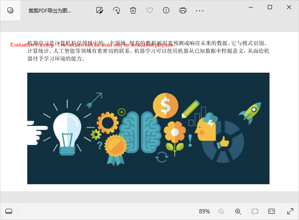Zoom out with the minus magnifier
Viewport: 299px width, 220px height.
pyautogui.click(x=221, y=211)
